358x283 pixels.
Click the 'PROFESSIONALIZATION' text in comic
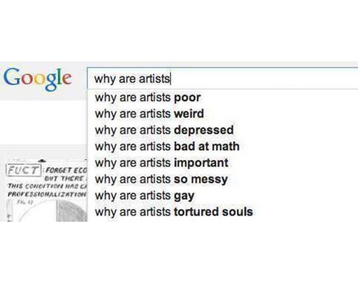(47, 195)
